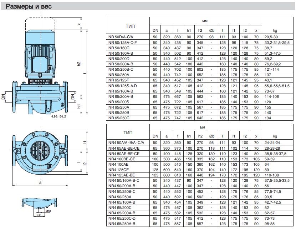296x230 pixels.
Task: Select row label "NR4 65/160A-B"
Action: click(x=122, y=202)
